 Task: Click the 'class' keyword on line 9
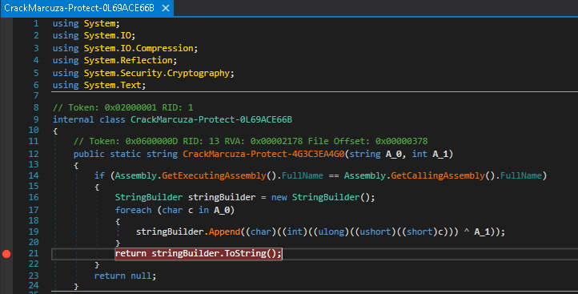pos(112,119)
